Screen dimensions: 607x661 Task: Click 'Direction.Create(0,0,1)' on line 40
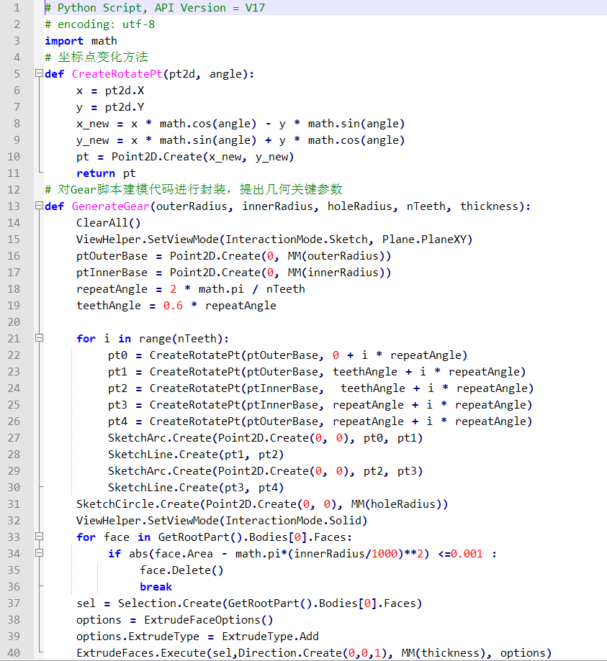click(312, 653)
